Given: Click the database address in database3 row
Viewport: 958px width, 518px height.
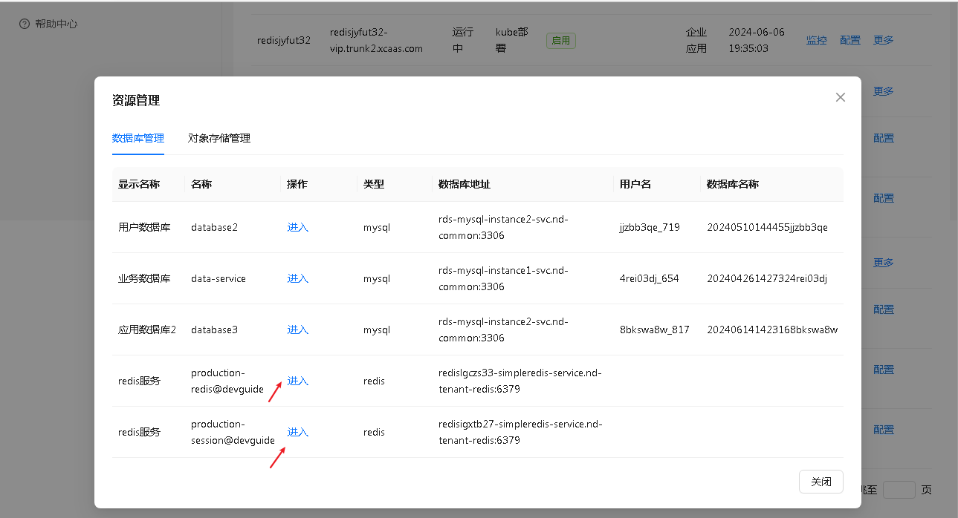Looking at the screenshot, I should tap(503, 330).
